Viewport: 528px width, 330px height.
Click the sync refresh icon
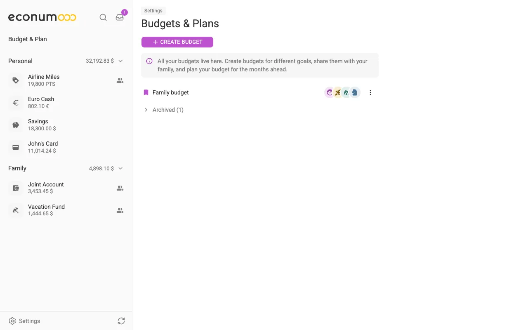[121, 321]
